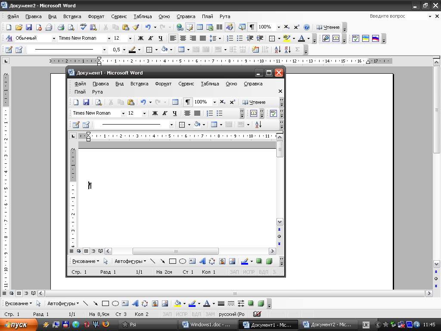
Task: Click Undo arrow in Документ2 toolbar
Action: click(x=148, y=27)
